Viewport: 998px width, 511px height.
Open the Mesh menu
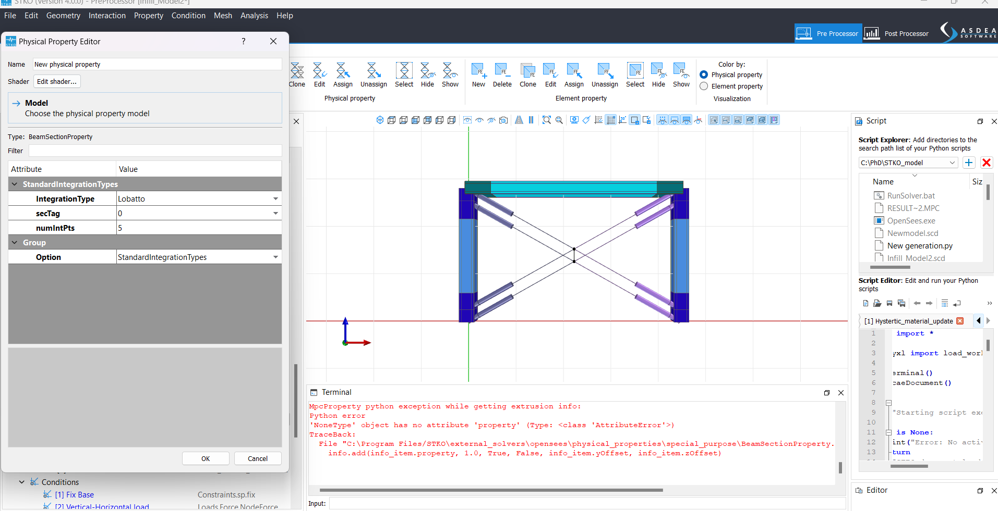[x=223, y=16]
